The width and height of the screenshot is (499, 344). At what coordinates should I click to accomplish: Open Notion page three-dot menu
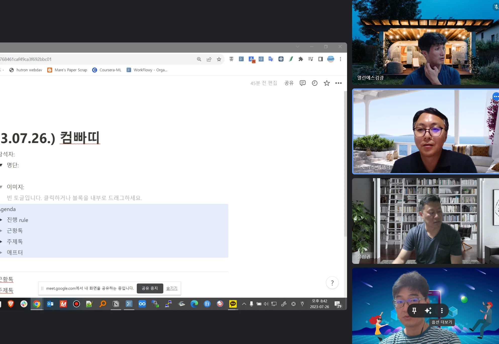[x=338, y=83]
